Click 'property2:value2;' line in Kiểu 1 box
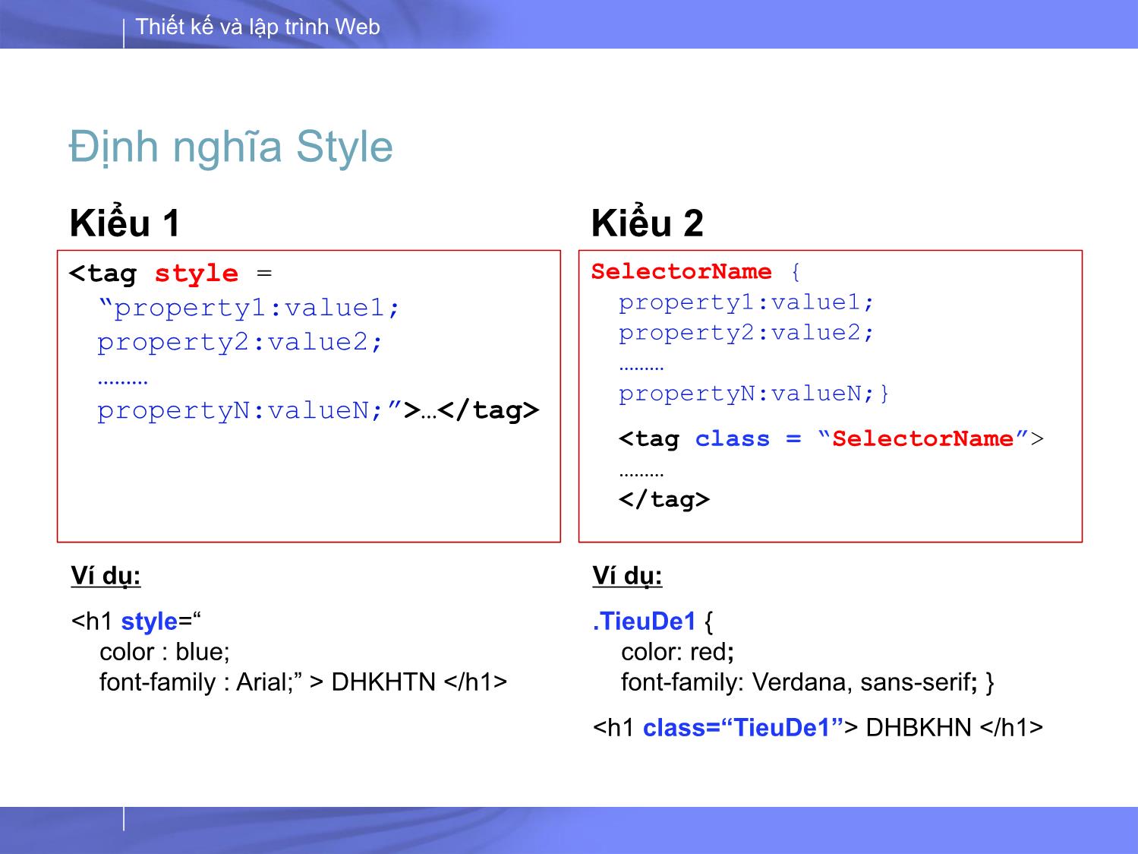 tap(240, 342)
